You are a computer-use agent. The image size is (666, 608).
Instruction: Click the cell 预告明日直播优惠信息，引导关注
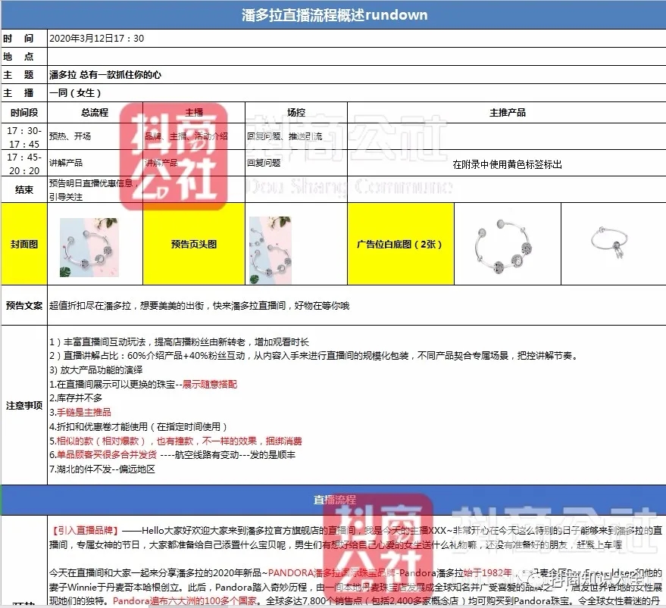coord(95,190)
